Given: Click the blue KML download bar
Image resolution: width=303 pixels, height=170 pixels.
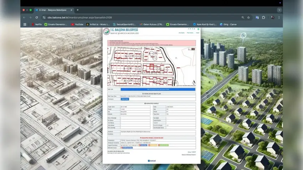Looking at the screenshot, I should pyautogui.click(x=158, y=89).
